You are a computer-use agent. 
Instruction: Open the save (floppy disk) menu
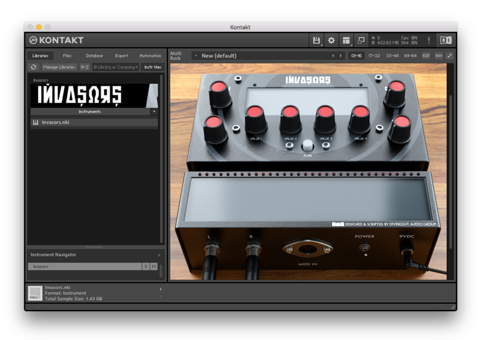pos(316,40)
